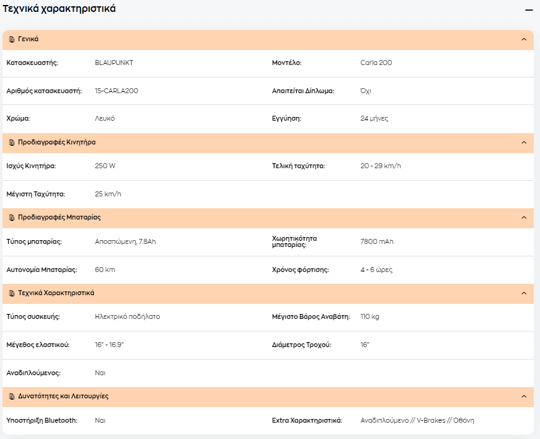
Task: Click the document icon beside Προδιαγραφές Κινητήρα
Action: tap(12, 143)
